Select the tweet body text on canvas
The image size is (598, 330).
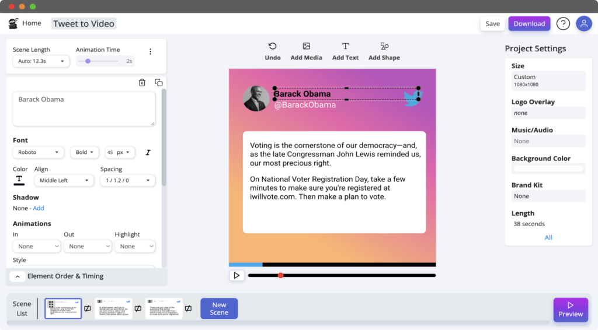point(335,171)
